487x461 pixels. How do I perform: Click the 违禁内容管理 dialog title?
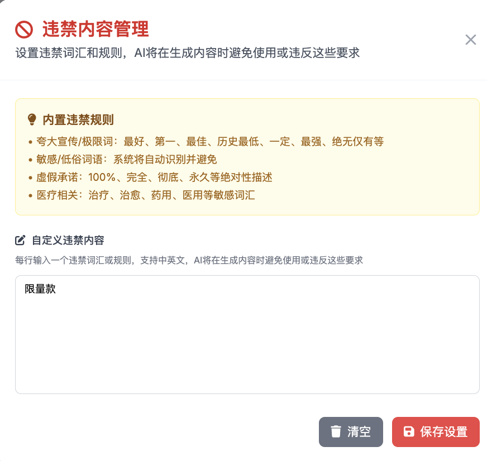point(96,29)
